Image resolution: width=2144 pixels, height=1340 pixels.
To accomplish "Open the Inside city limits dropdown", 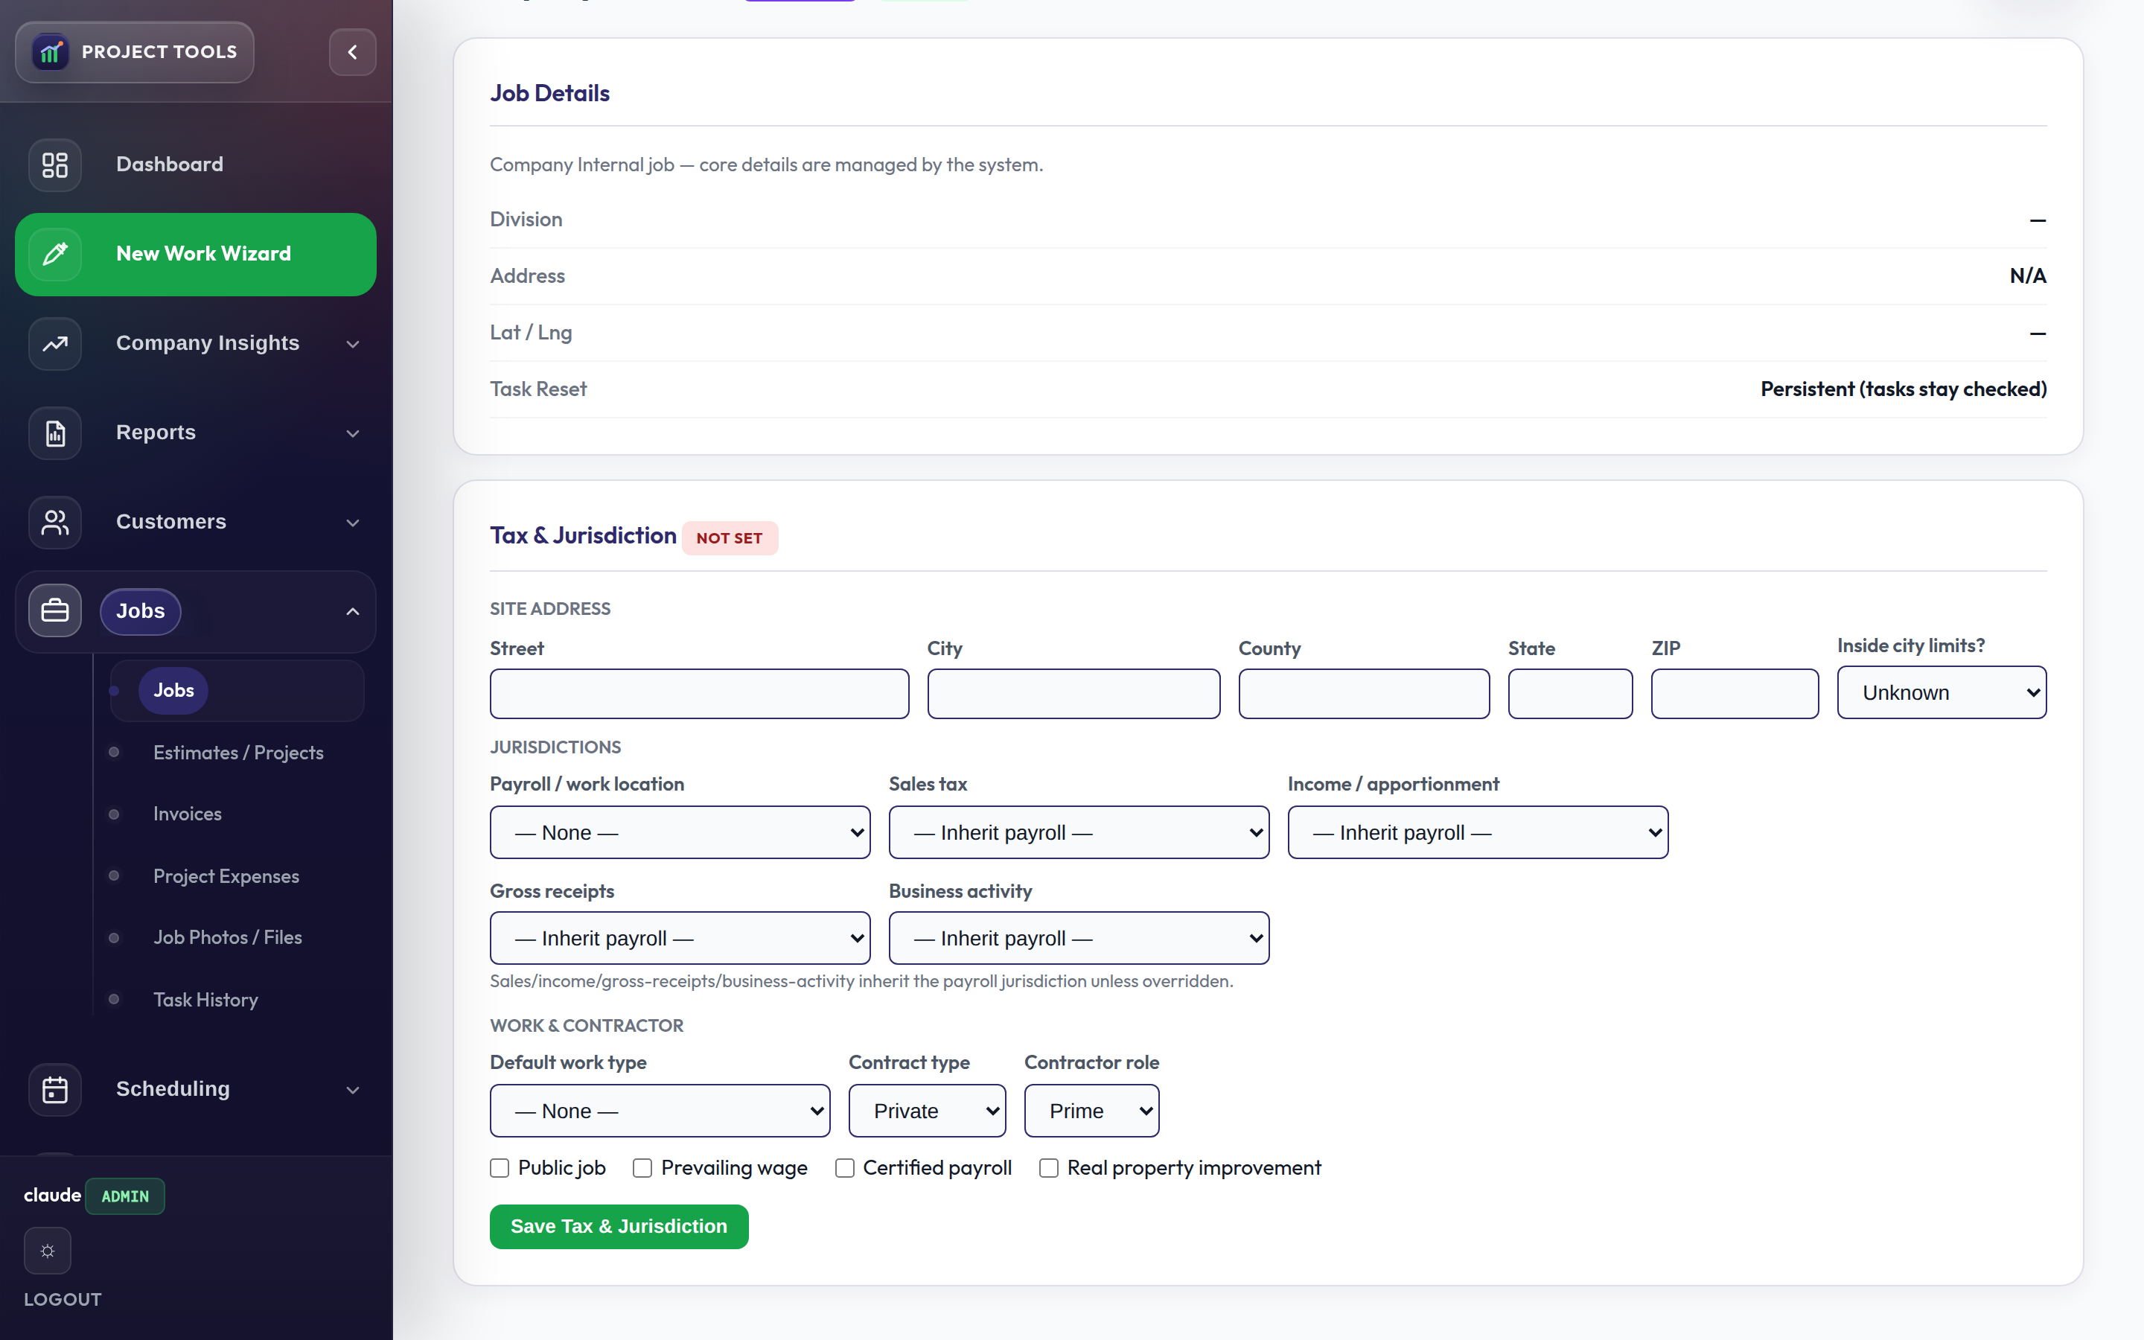I will 1941,693.
